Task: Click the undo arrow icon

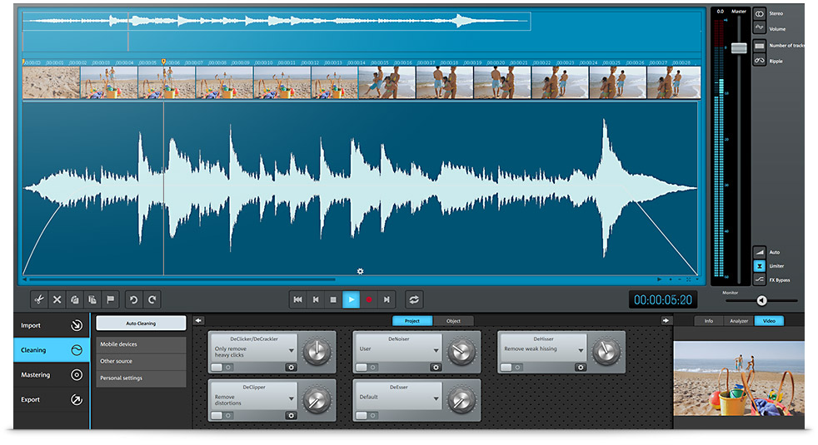Action: pos(132,299)
